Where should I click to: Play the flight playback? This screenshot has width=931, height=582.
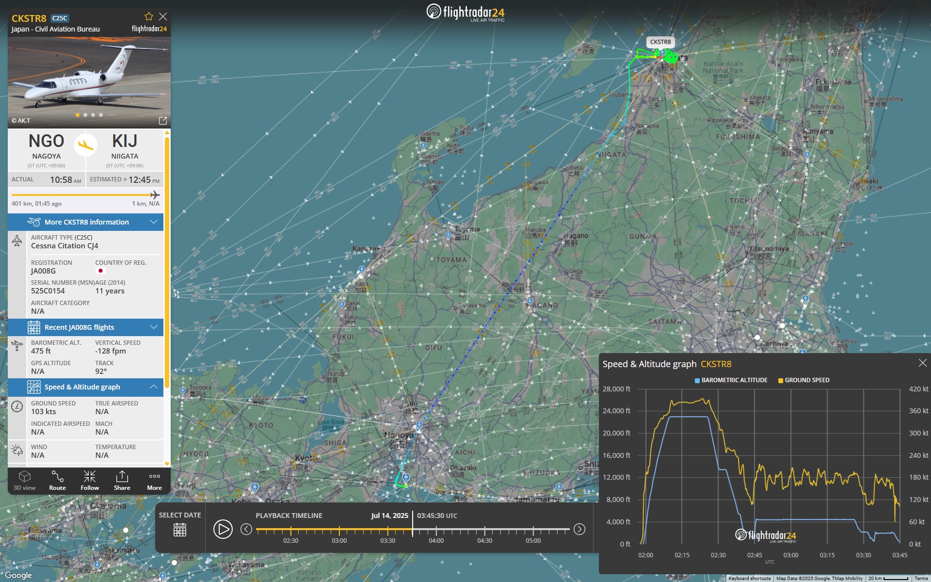223,529
